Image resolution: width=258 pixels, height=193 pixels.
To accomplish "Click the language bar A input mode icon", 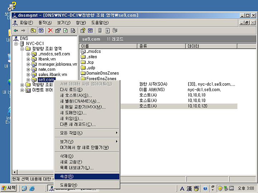I will [182, 189].
